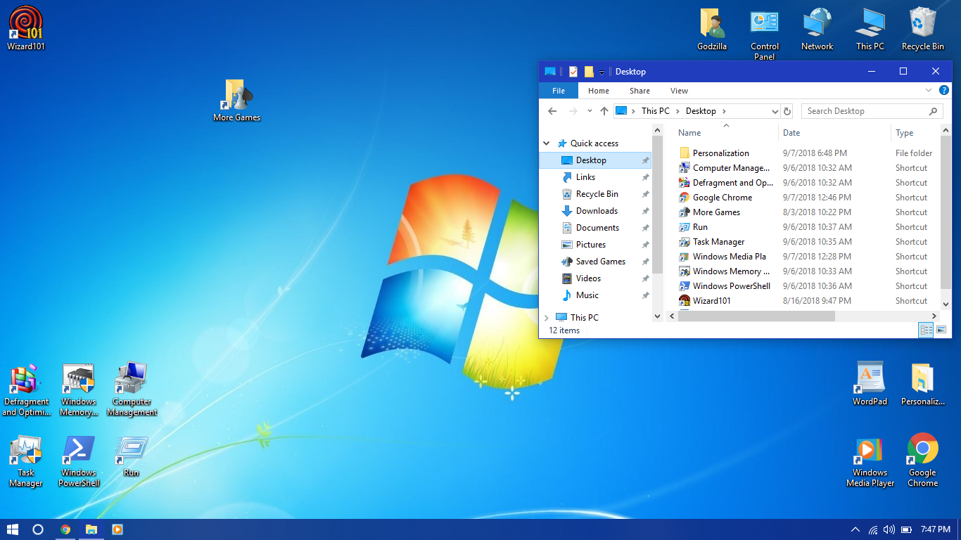Switch to the Home ribbon tab

[x=599, y=91]
